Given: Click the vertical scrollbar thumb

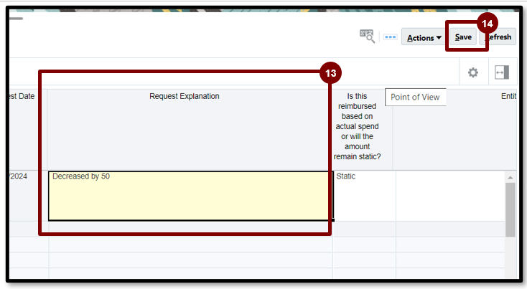Looking at the screenshot, I should (510, 210).
